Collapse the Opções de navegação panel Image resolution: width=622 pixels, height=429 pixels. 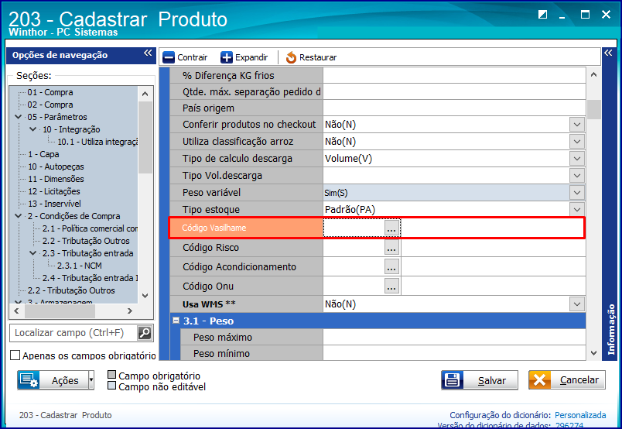[148, 53]
